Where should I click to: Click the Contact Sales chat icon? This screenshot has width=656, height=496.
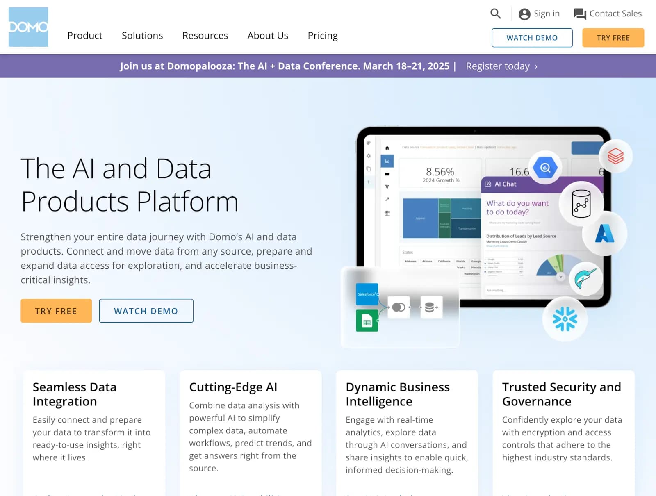click(x=580, y=14)
